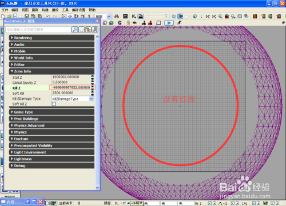The width and height of the screenshot is (286, 206).
Task: Click the blue play in viewport button
Action: (x=169, y=23)
